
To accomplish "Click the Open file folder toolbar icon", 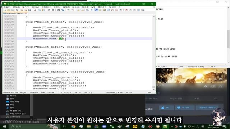I will point(9,10).
